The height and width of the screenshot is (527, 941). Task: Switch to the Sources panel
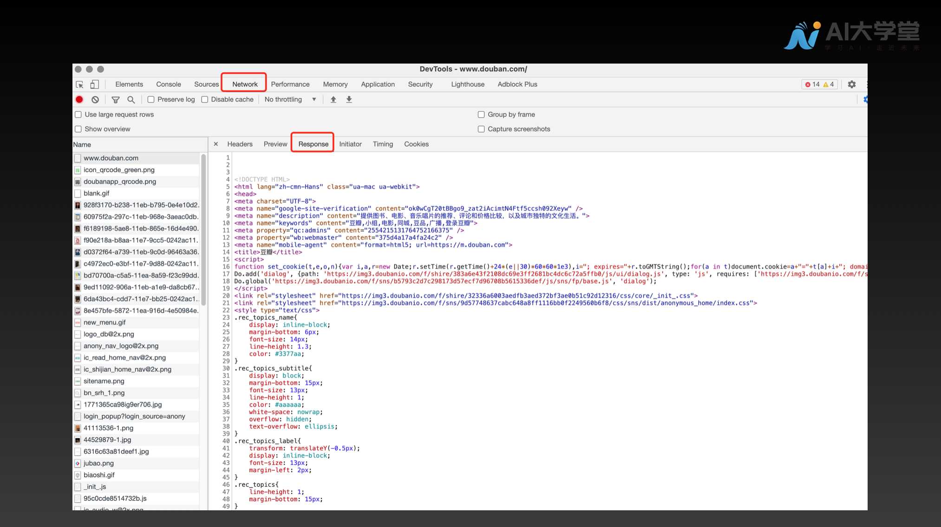click(x=206, y=84)
